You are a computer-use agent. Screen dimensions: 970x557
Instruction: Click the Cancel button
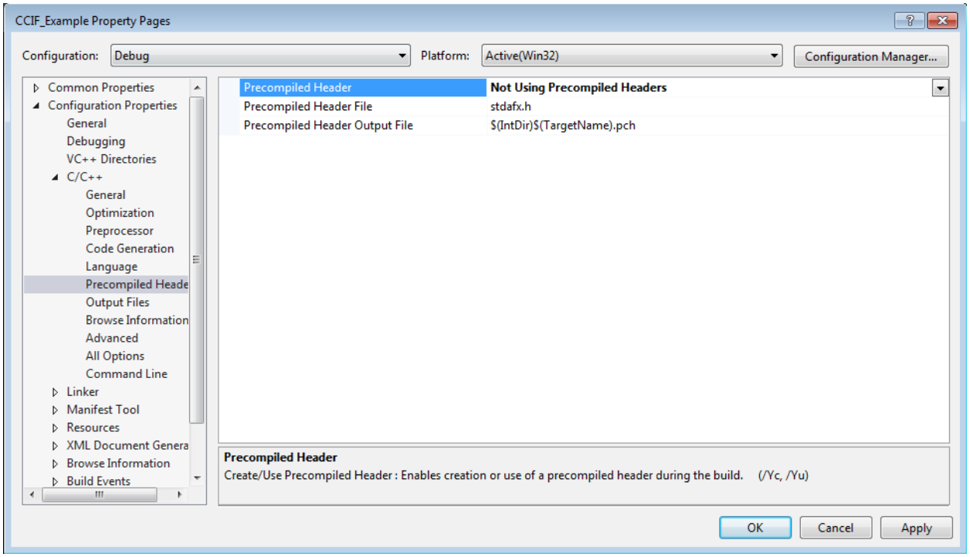tap(836, 528)
